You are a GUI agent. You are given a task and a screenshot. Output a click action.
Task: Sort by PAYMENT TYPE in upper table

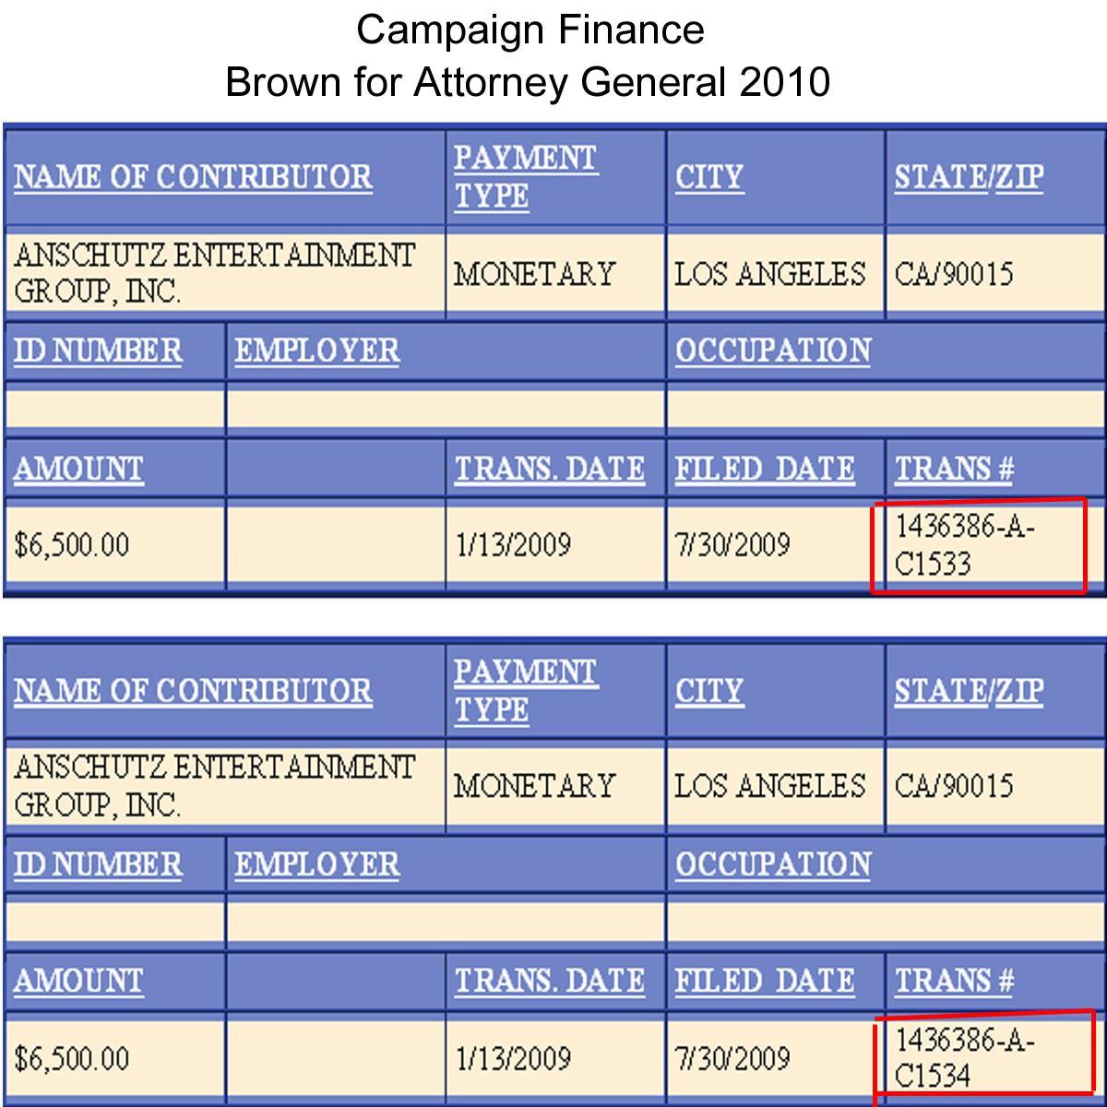coord(524,177)
